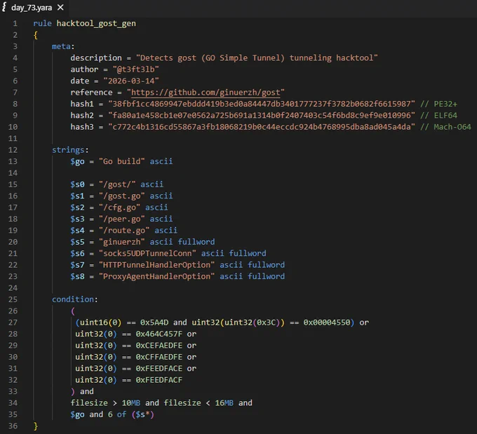The width and height of the screenshot is (477, 434).
Task: Click the 0x5A4D value on line 27
Action: (x=154, y=323)
